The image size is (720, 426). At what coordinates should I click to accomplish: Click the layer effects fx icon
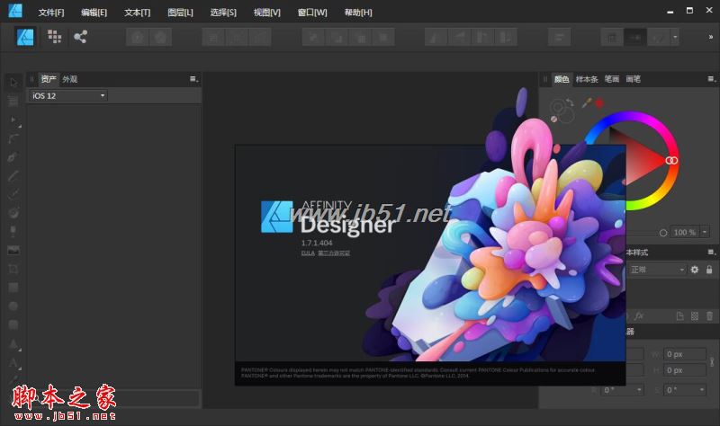coord(639,316)
